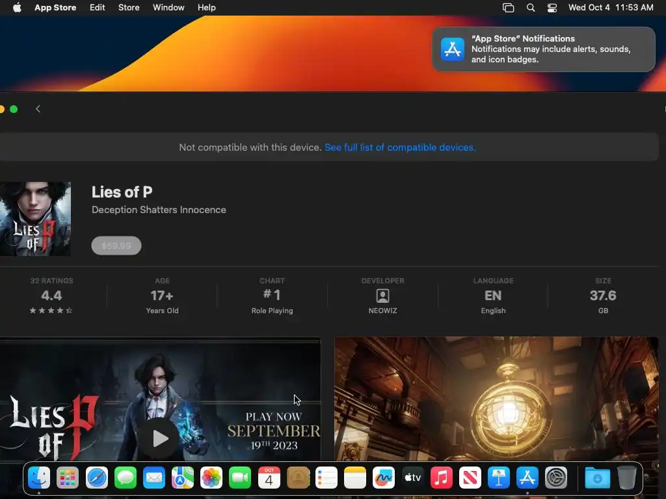Click the $59.99 price button
Viewport: 666px width, 499px height.
tap(116, 246)
